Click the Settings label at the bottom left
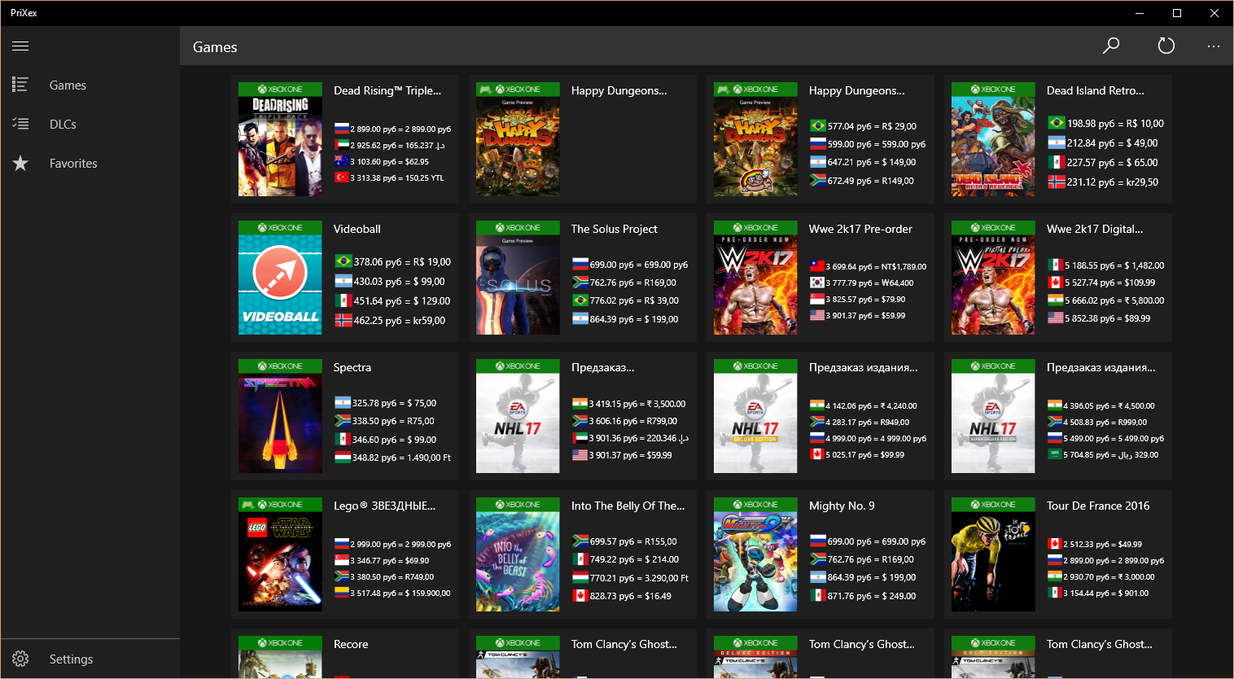Screen dimensions: 1234x679 point(71,659)
